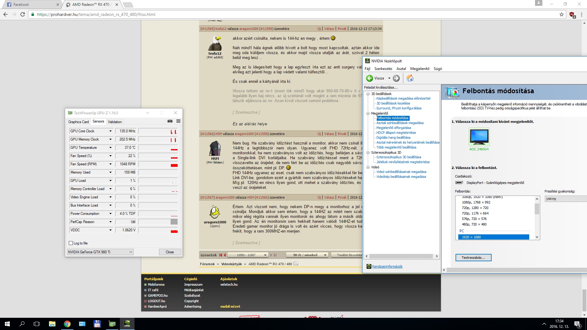
Task: Click the task tree horizontal scrollbar
Action: (402, 256)
